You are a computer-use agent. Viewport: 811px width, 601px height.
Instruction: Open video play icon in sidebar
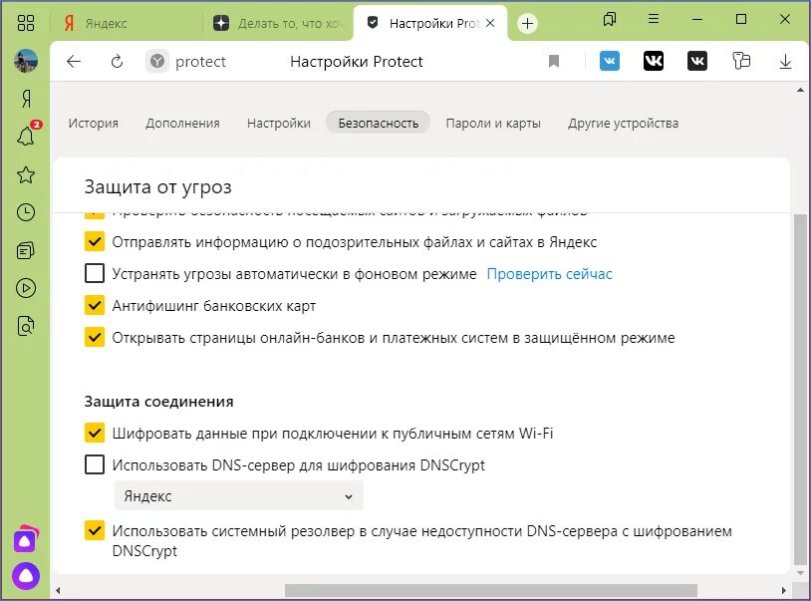click(26, 288)
